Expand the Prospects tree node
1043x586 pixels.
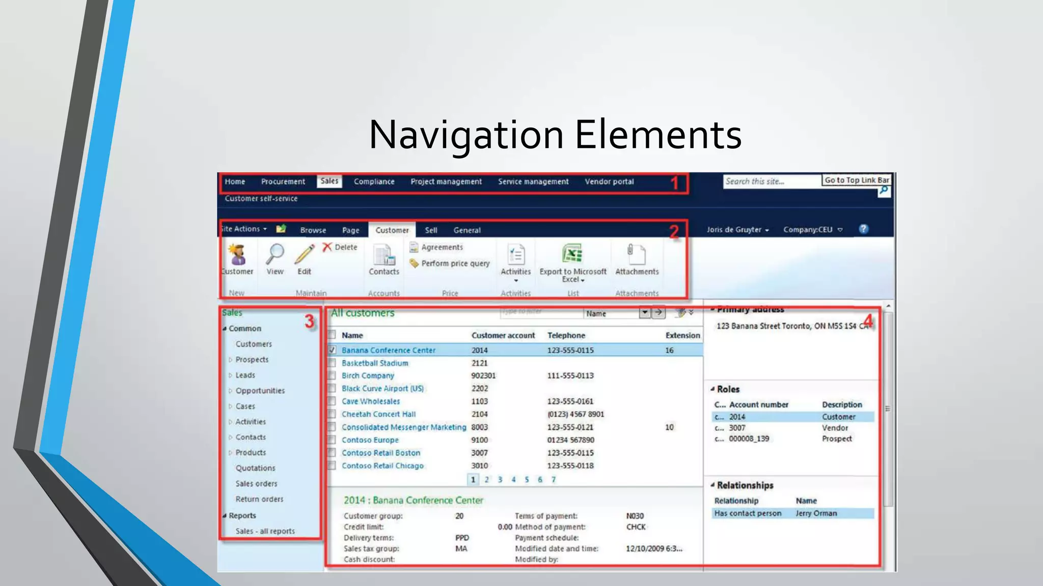coord(230,360)
